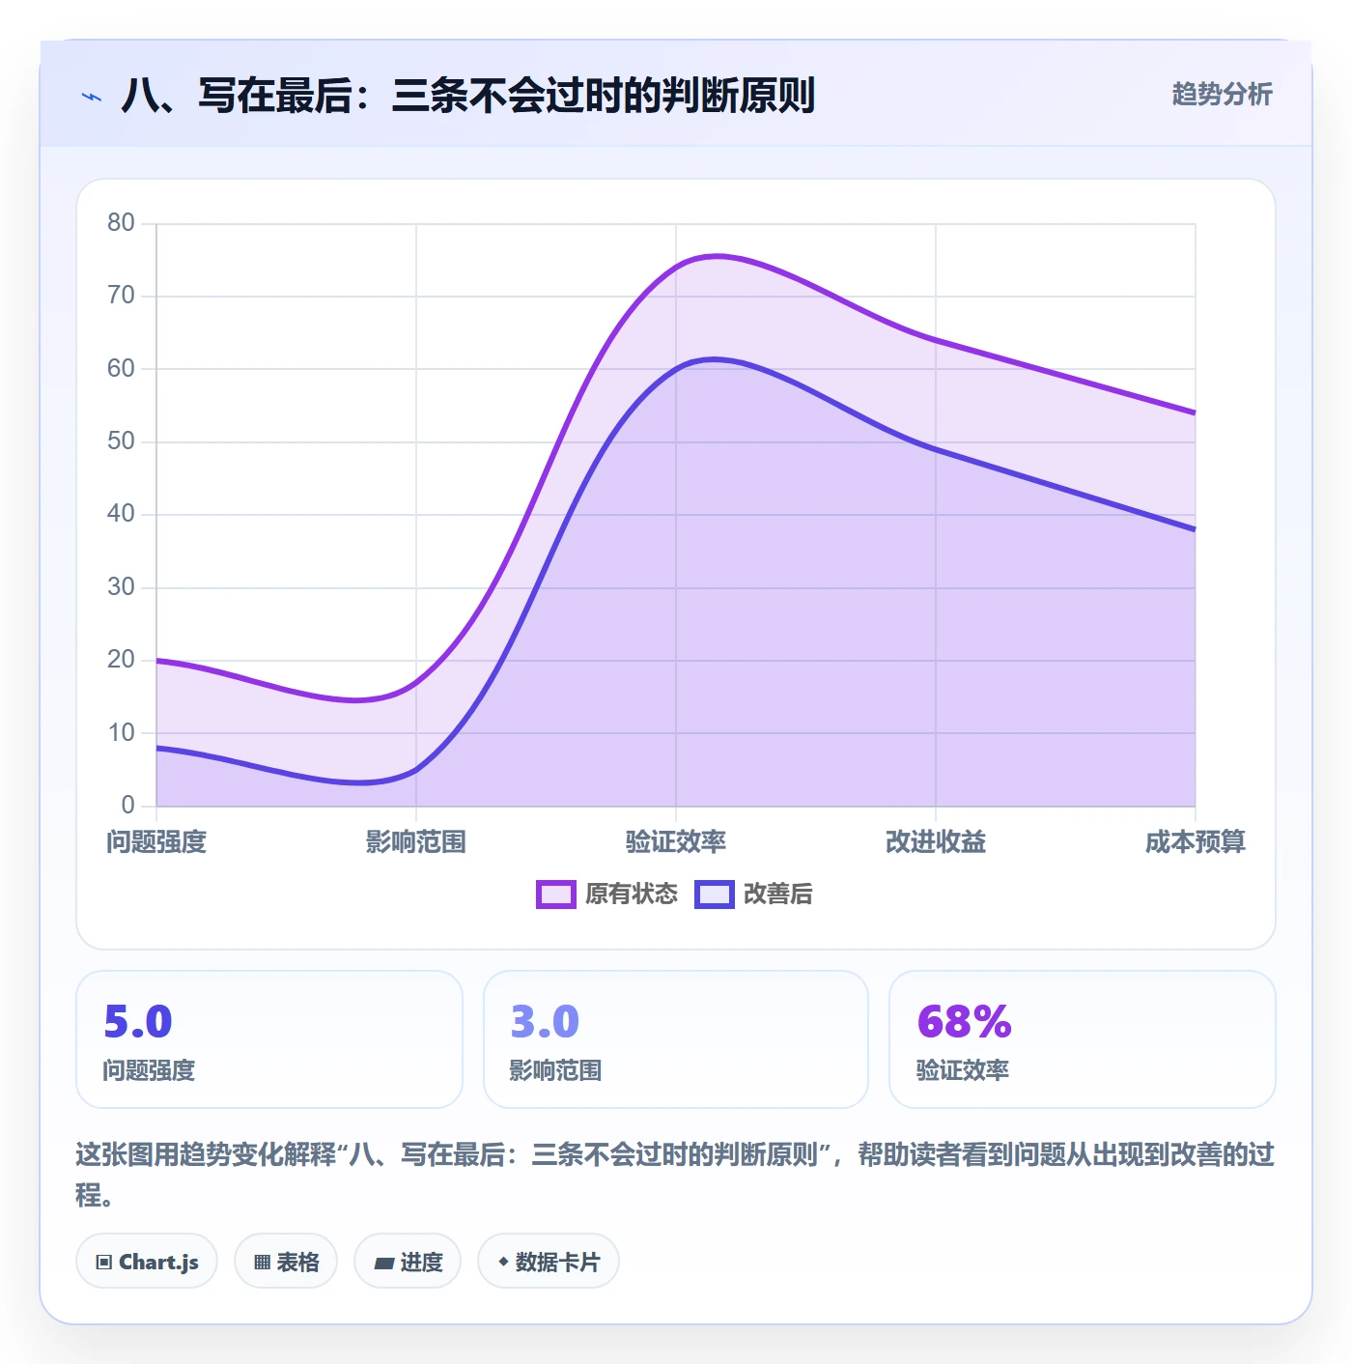Viewport: 1352px width, 1364px height.
Task: Click the 趋势分析 label in header
Action: click(1222, 94)
